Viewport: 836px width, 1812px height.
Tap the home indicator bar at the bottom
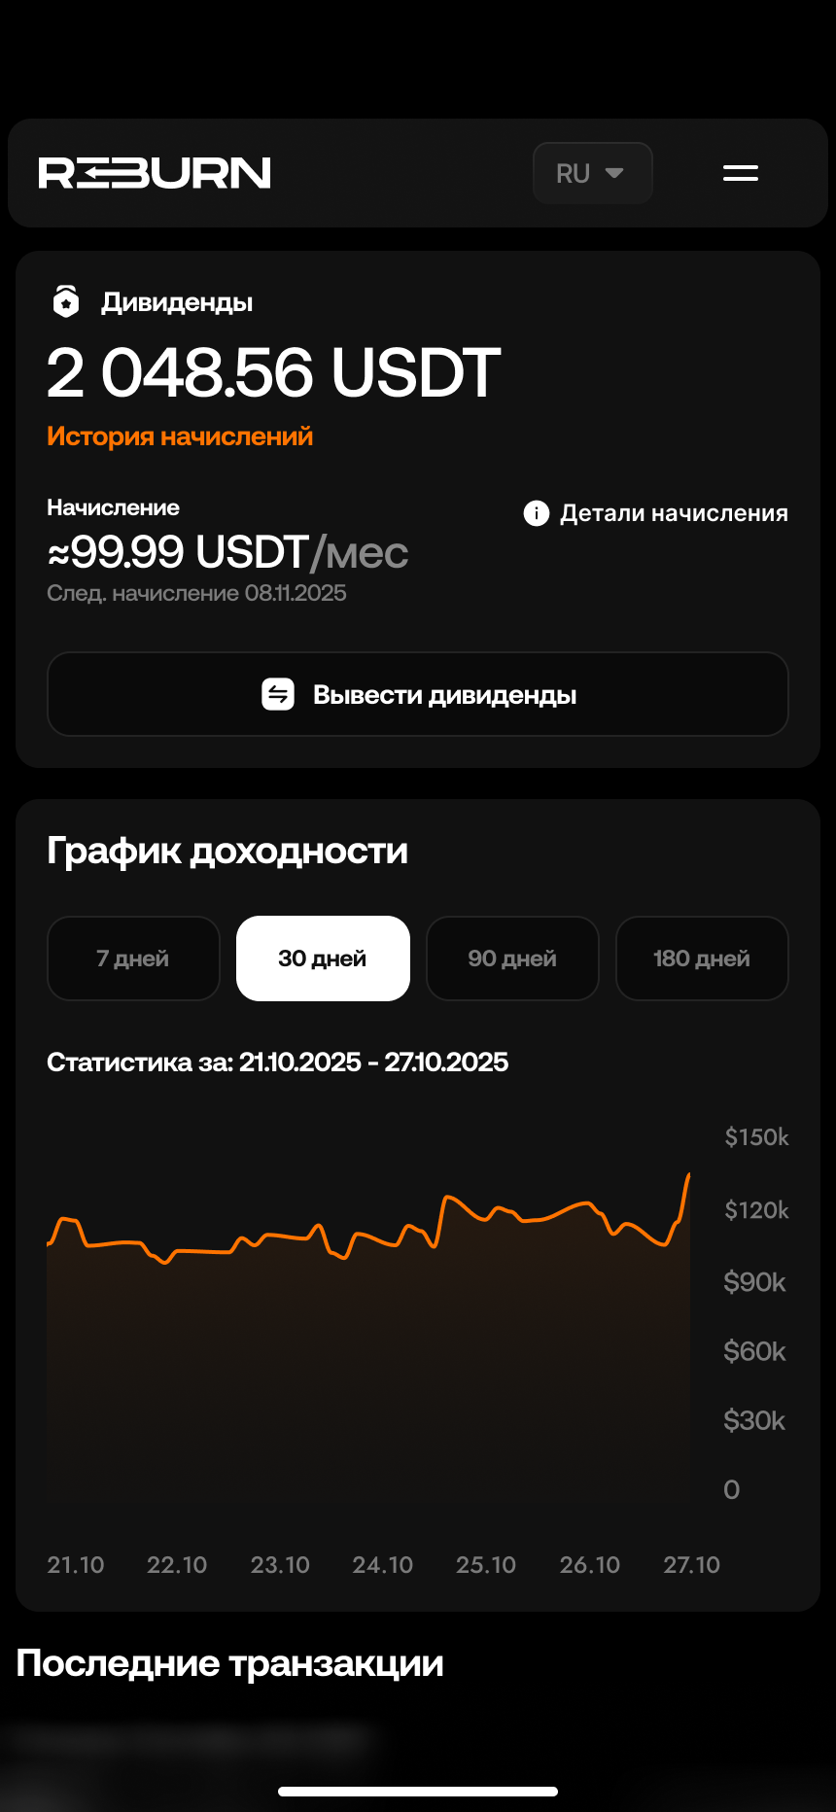(x=418, y=1792)
